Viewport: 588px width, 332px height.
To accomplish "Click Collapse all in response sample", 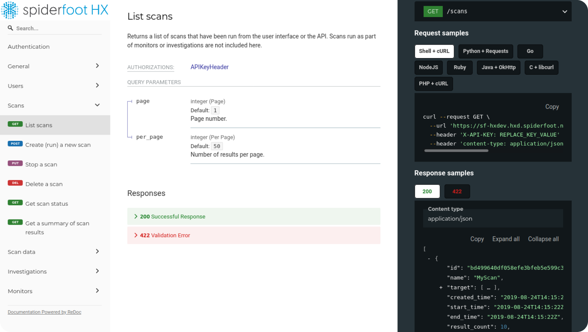I will (x=543, y=239).
